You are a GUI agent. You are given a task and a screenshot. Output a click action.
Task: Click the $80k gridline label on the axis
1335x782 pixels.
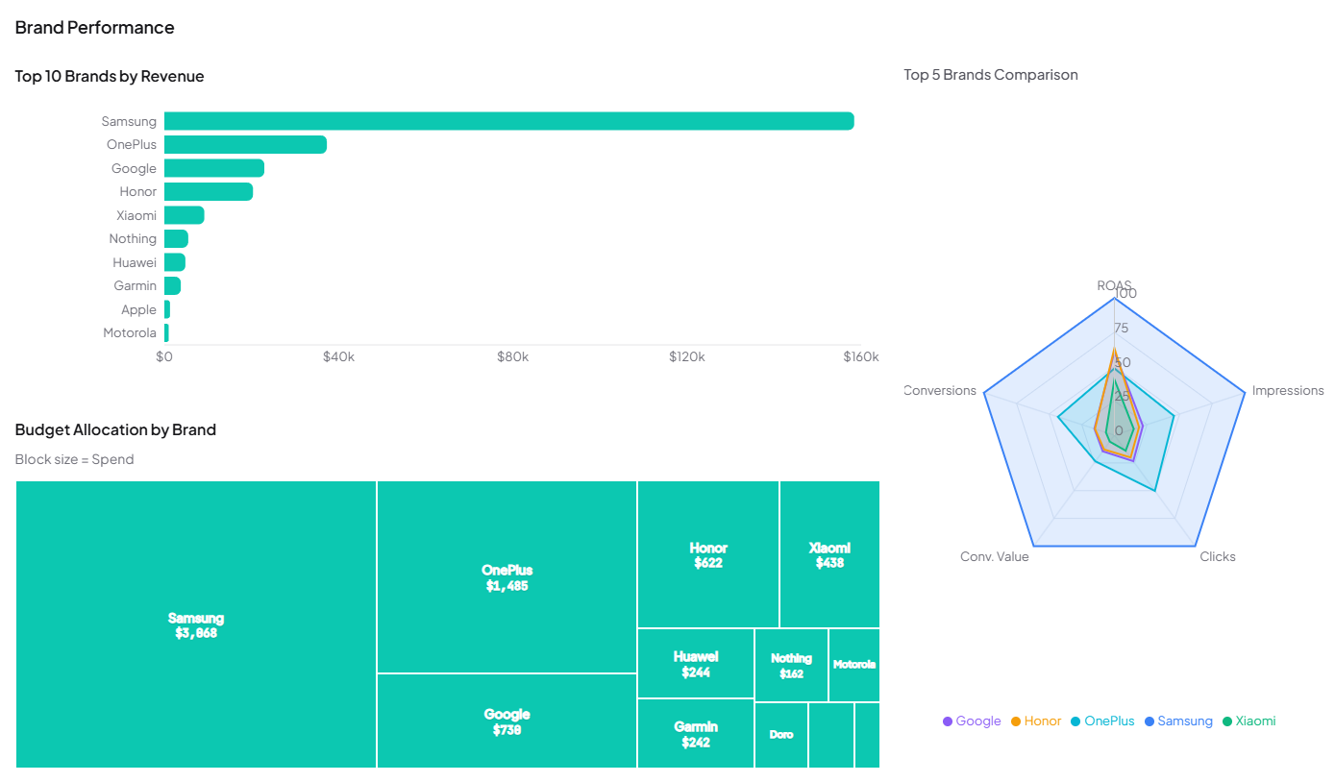tap(512, 356)
